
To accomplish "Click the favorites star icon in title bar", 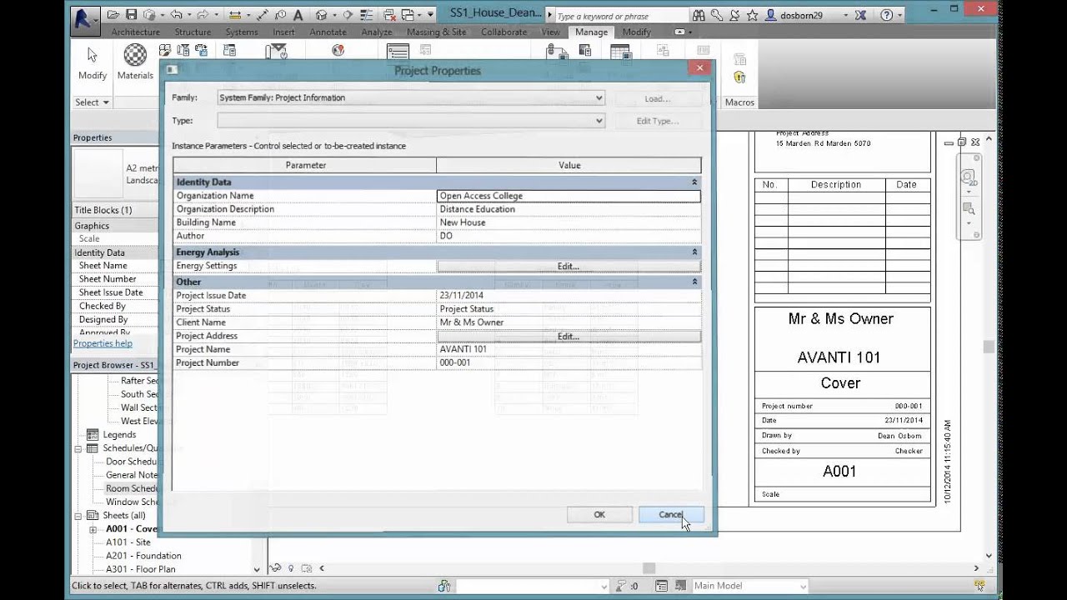I will point(753,15).
